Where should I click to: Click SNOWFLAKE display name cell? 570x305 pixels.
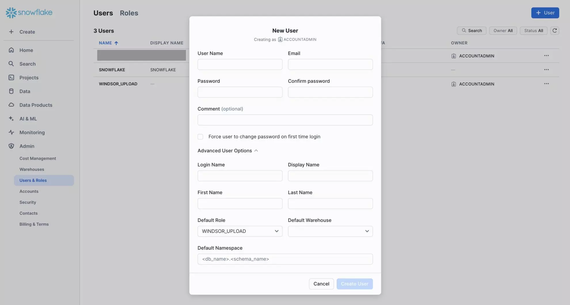click(163, 70)
